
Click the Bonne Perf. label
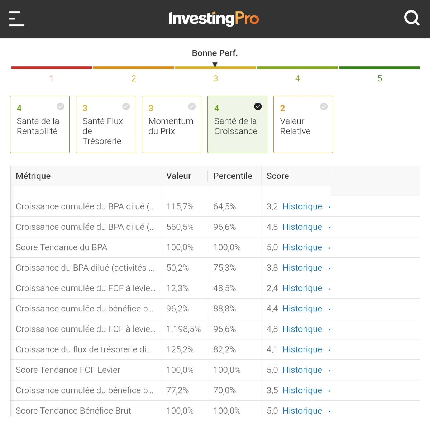pos(215,53)
